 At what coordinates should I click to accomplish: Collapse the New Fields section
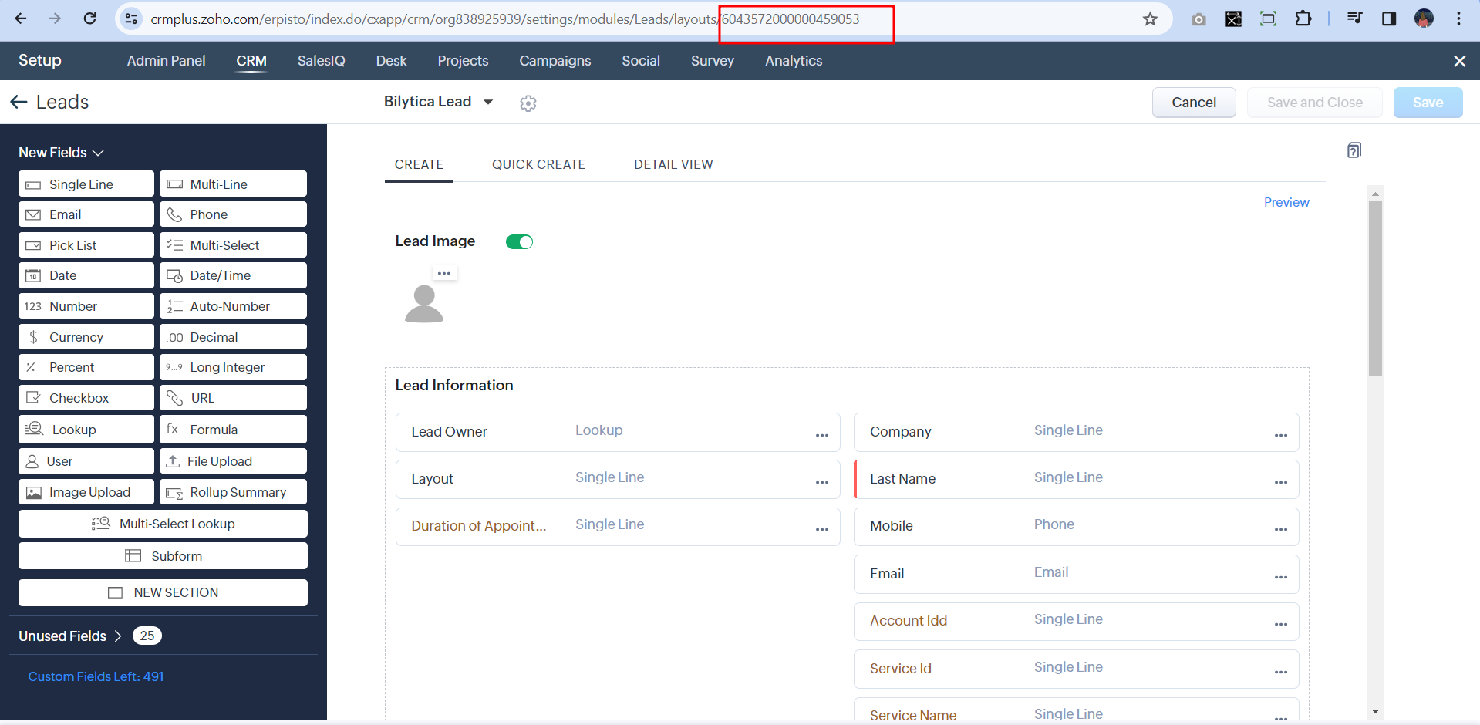coord(61,153)
